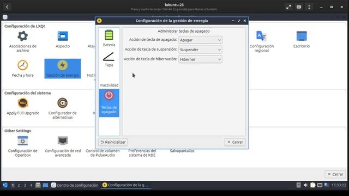Viewport: 349px width, 196px height.
Task: Open Configuración de red avanzada
Action: [x=63, y=146]
